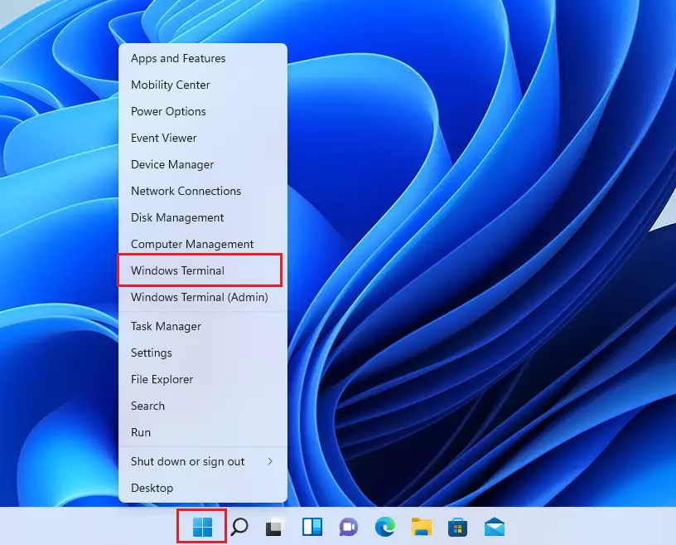Image resolution: width=676 pixels, height=545 pixels.
Task: Open Microsoft Store from the taskbar
Action: point(458,528)
